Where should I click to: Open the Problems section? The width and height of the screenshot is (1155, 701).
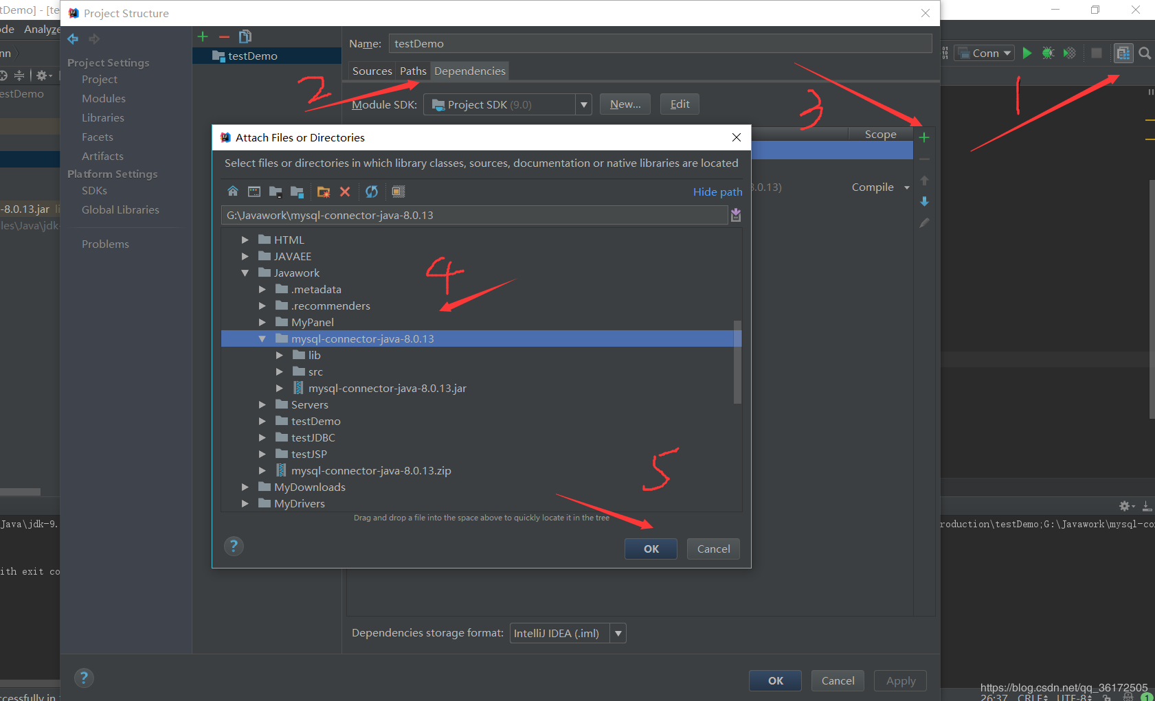click(105, 244)
